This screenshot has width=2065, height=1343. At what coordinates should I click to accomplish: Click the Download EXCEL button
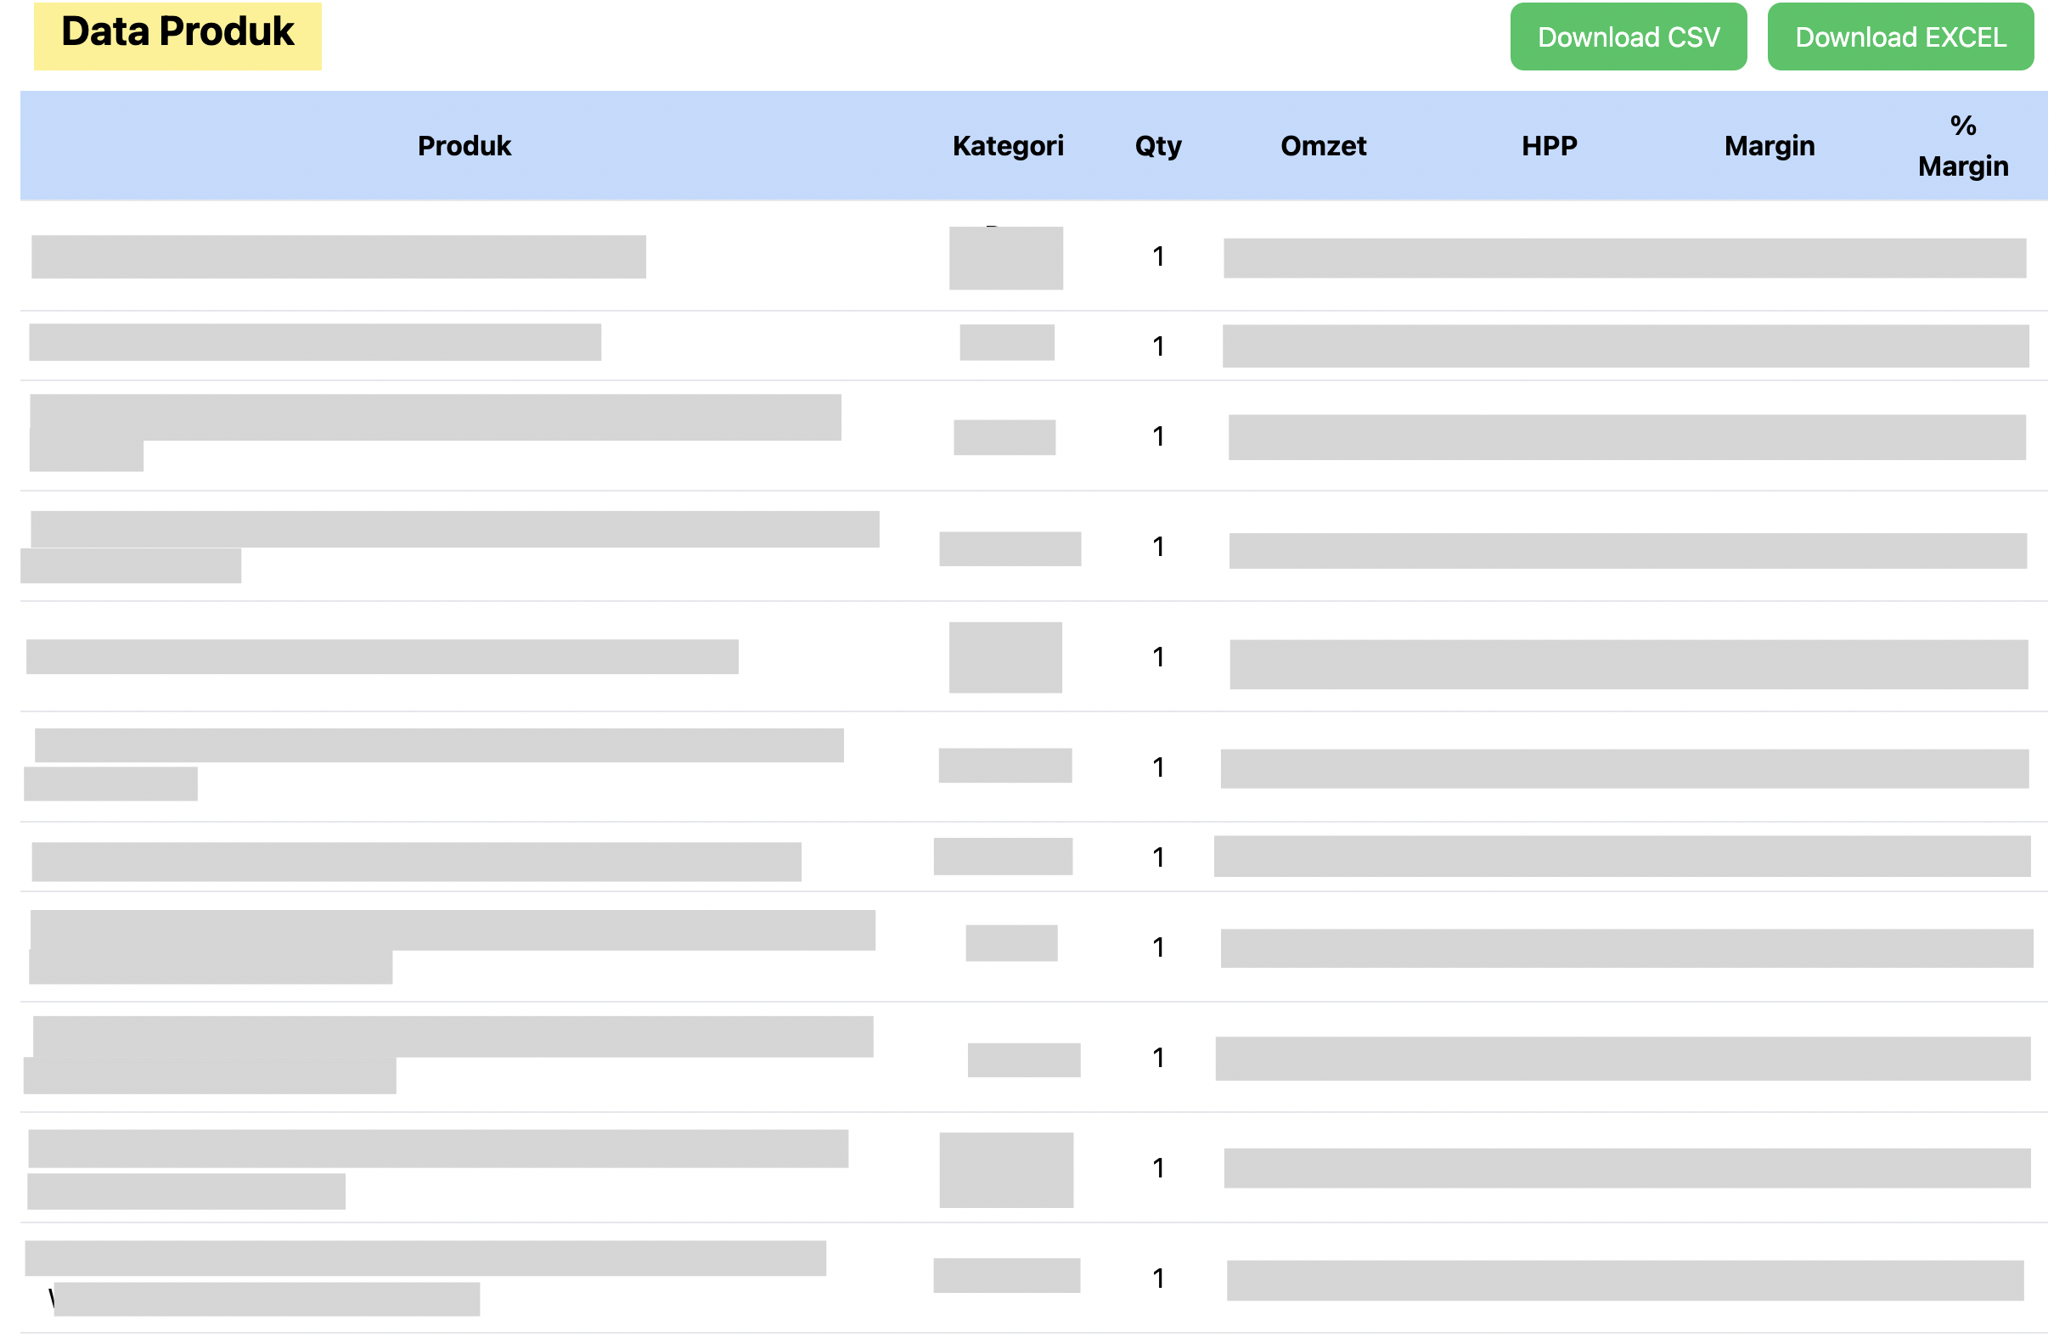[x=1900, y=37]
